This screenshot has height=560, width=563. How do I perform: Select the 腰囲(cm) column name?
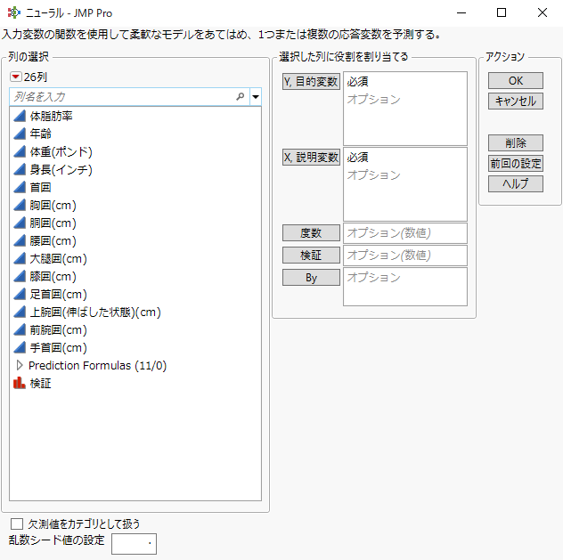[53, 240]
